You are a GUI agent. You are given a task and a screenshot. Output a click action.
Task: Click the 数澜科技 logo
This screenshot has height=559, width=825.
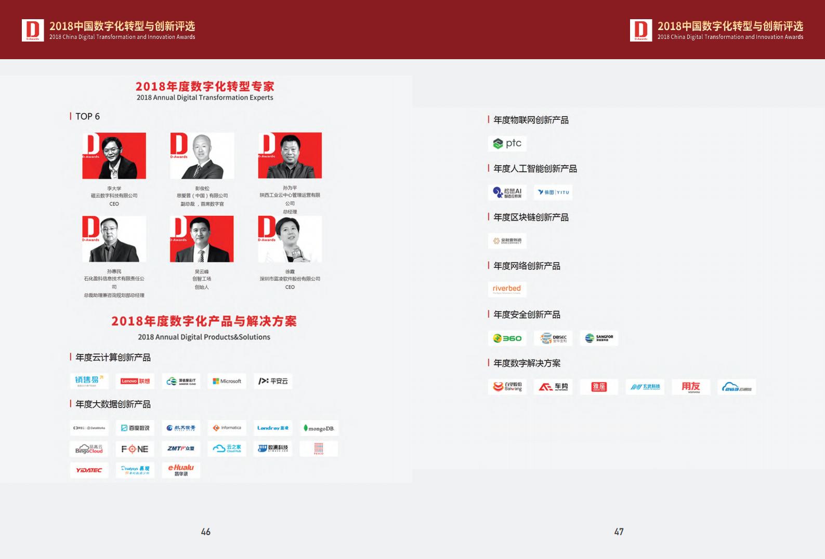pyautogui.click(x=273, y=449)
